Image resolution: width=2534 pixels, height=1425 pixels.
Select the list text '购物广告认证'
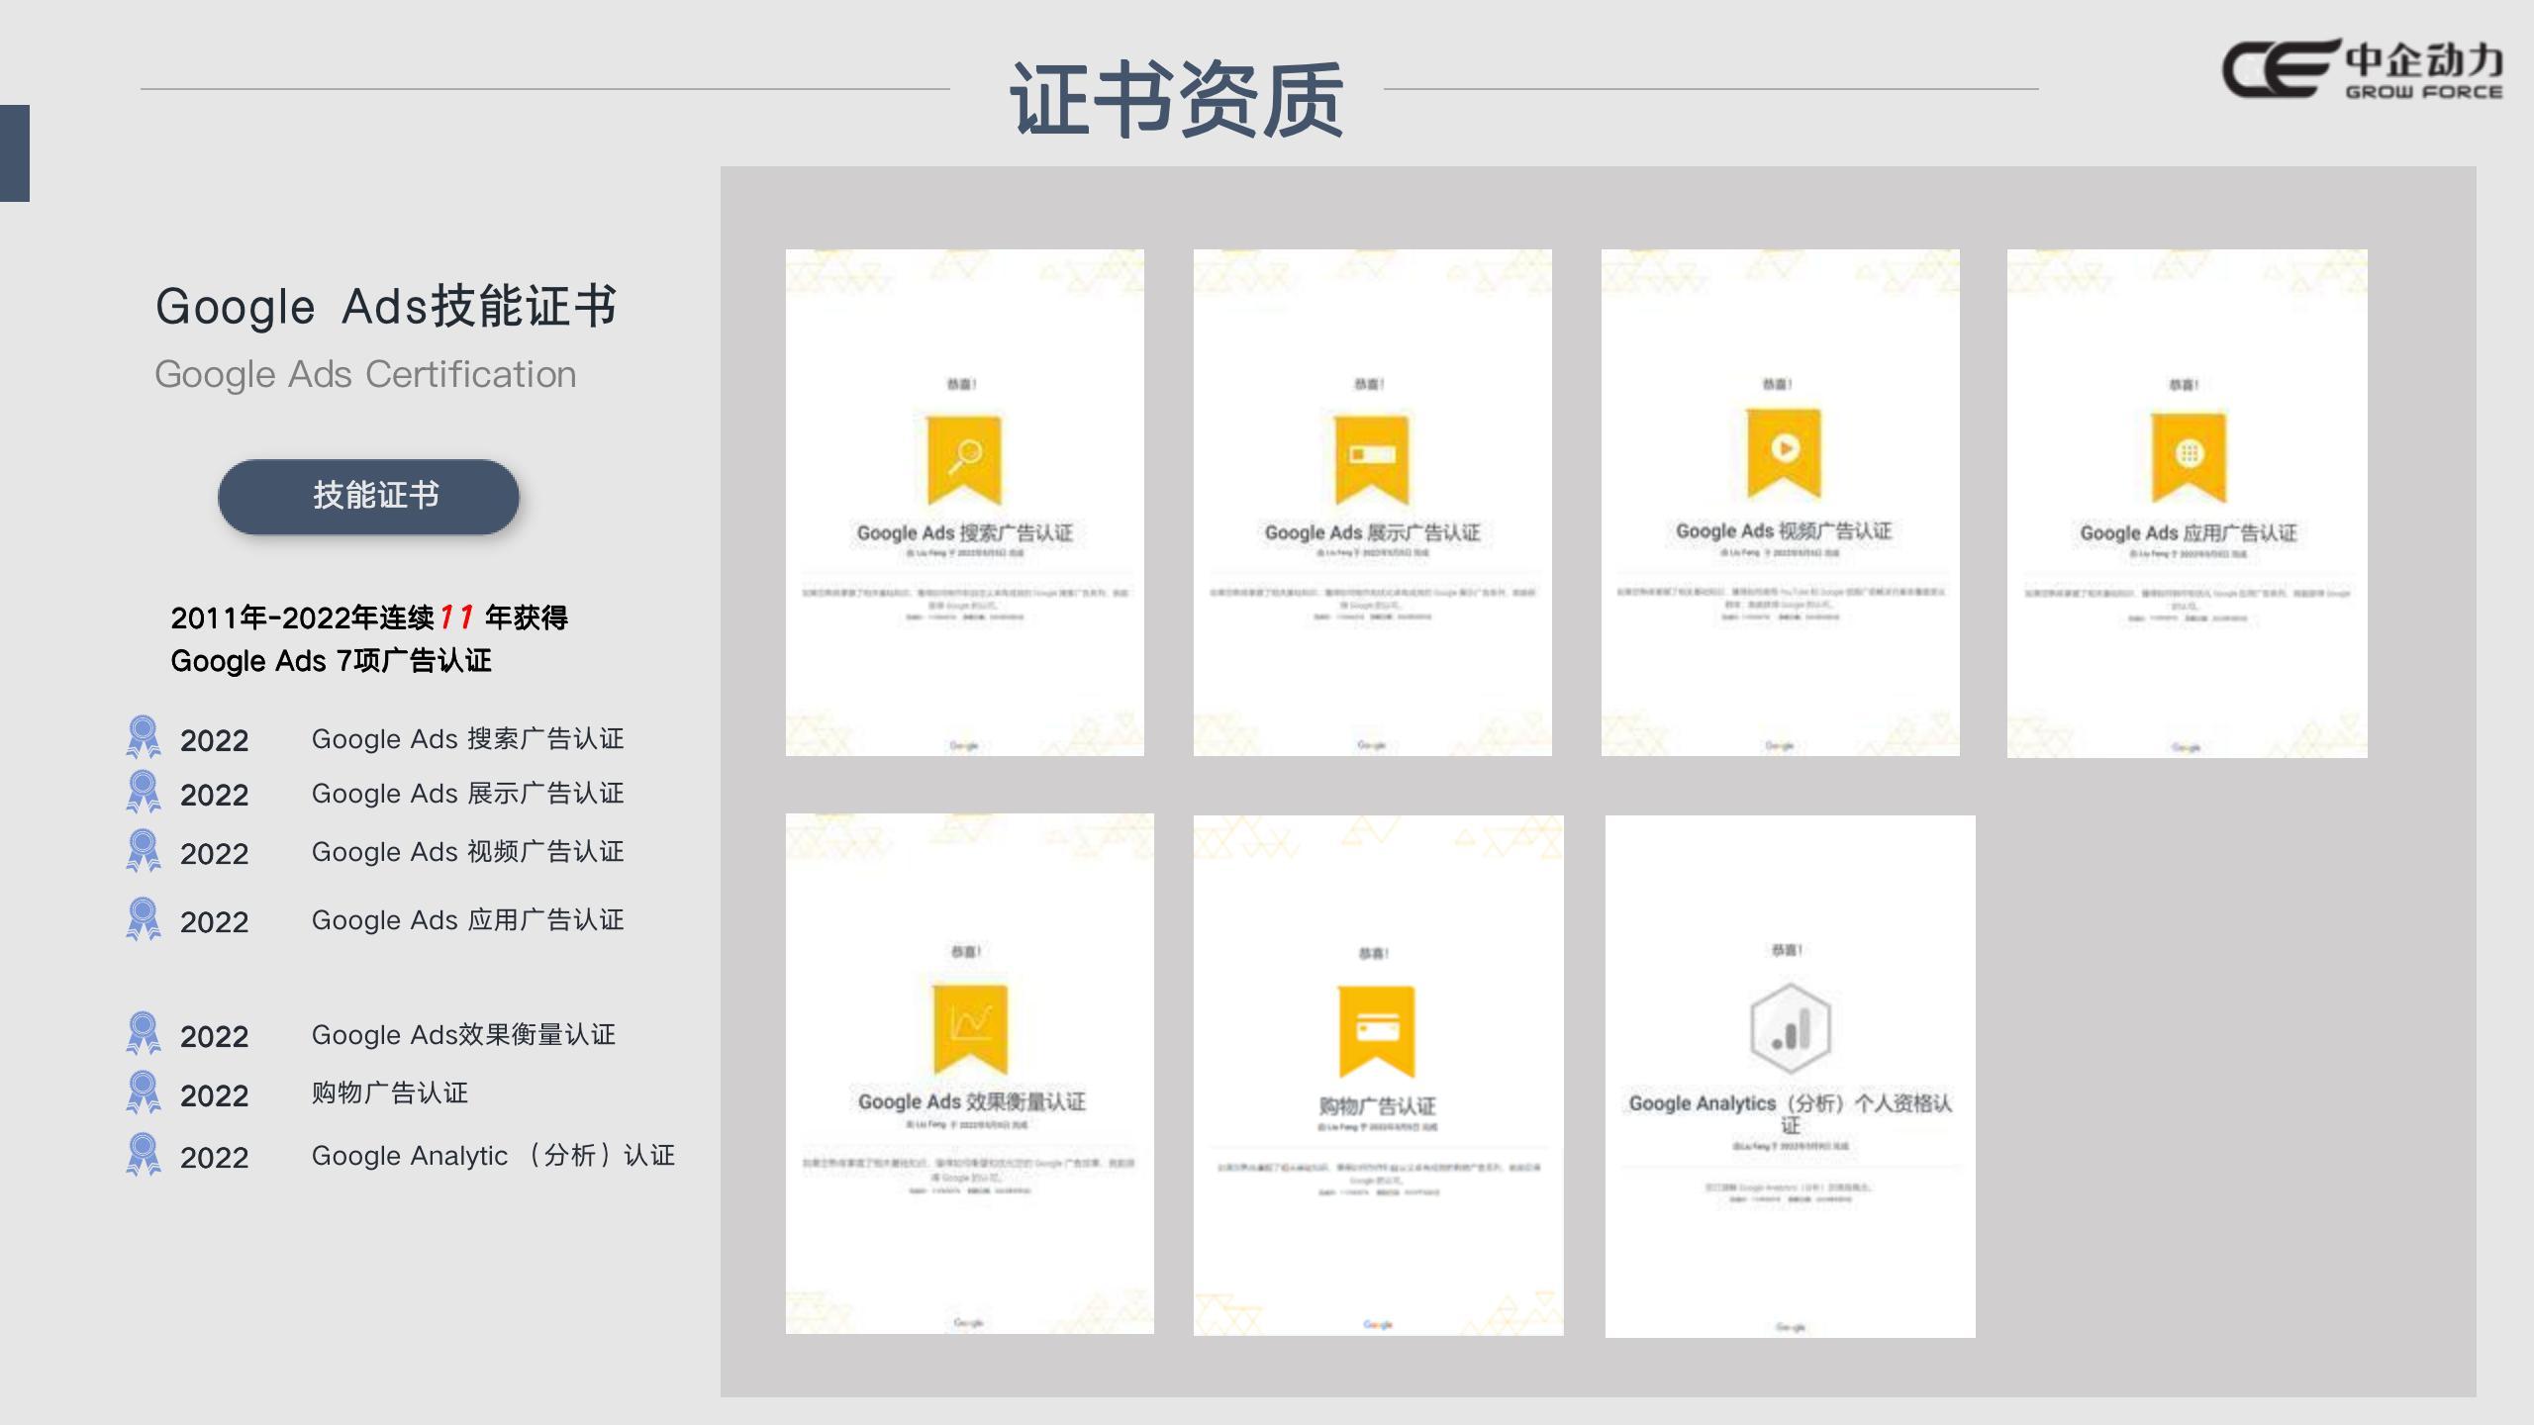pos(390,1093)
